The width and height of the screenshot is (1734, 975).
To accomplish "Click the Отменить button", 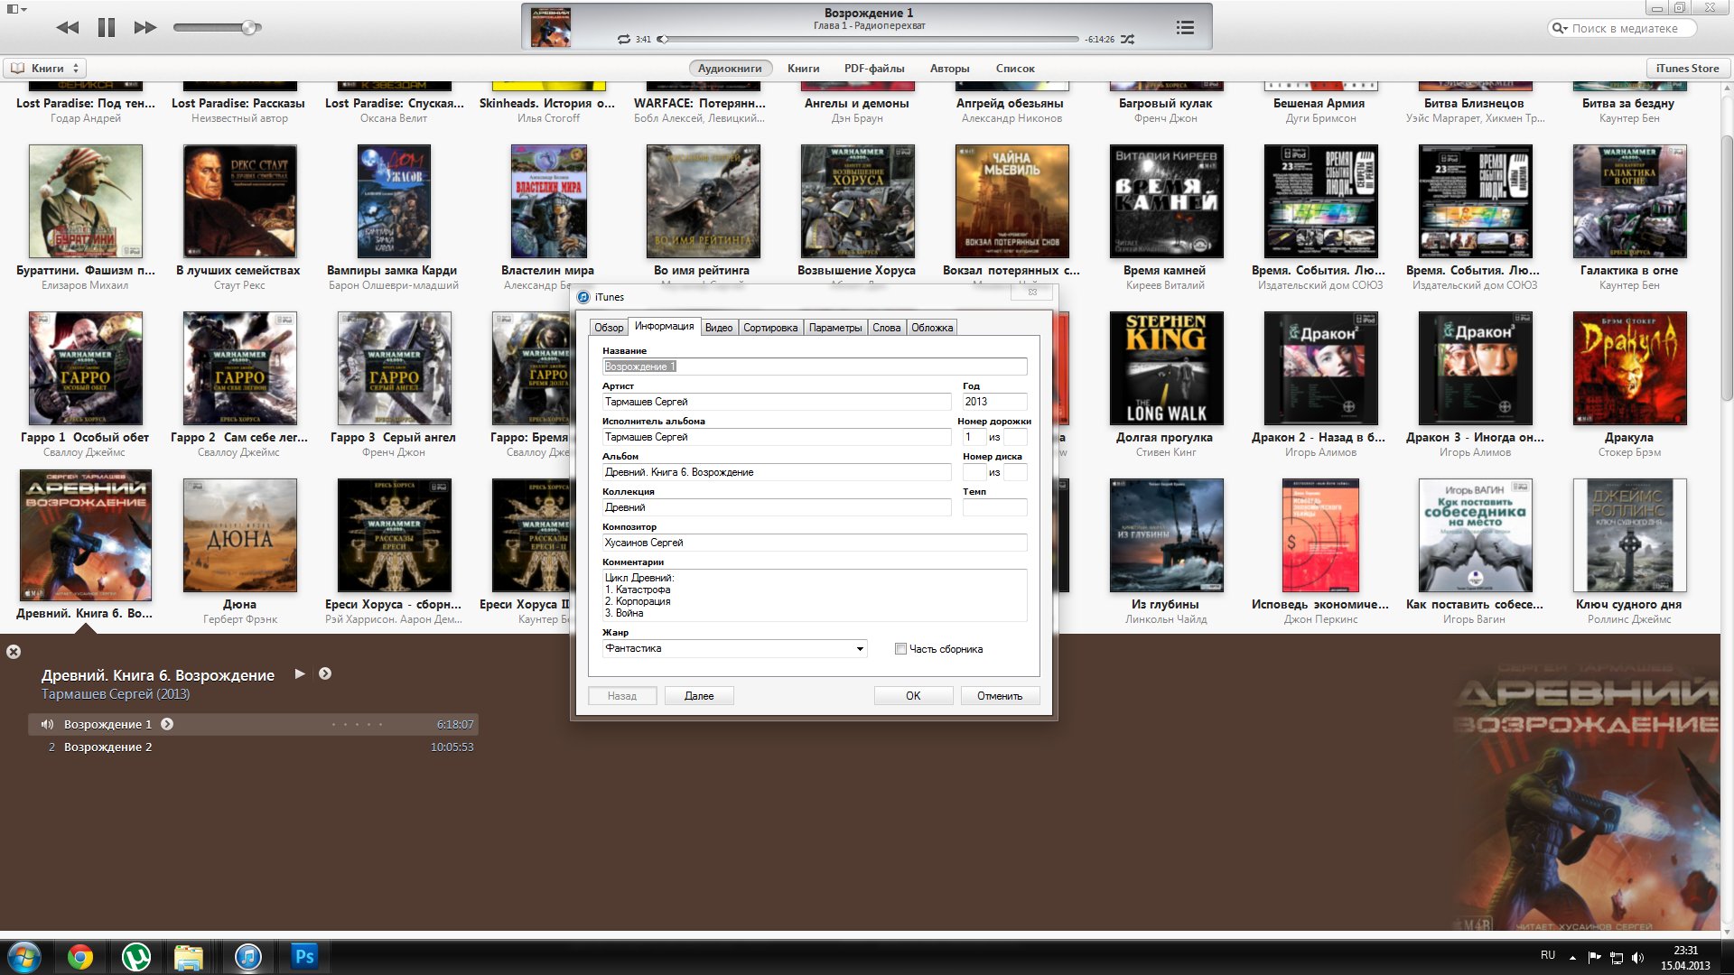I will 1000,696.
